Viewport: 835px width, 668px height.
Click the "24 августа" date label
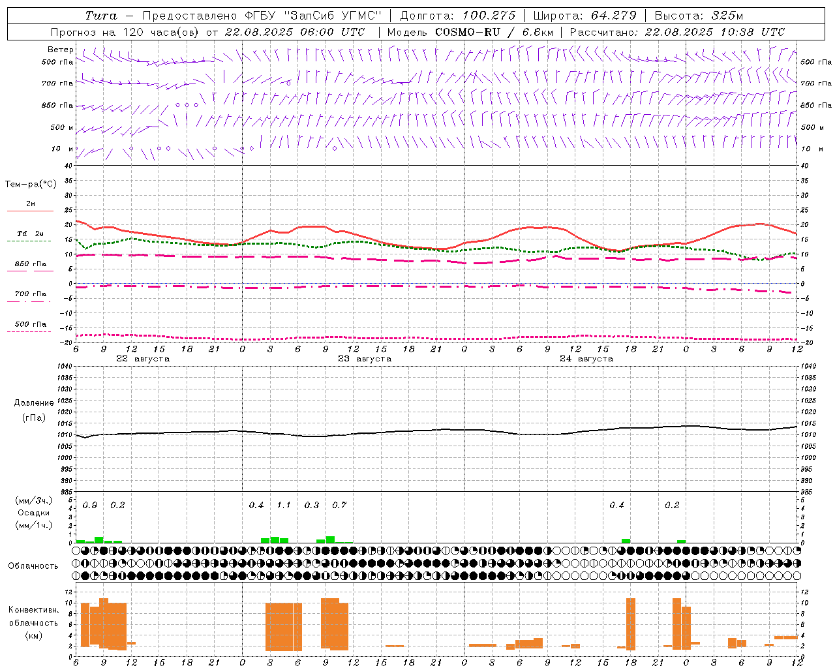tap(586, 359)
